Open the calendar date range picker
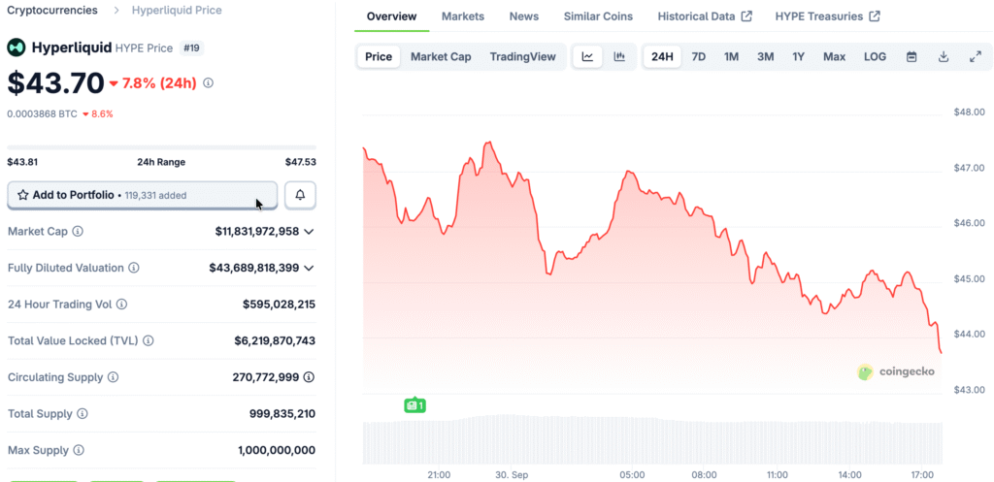994x482 pixels. [x=911, y=57]
